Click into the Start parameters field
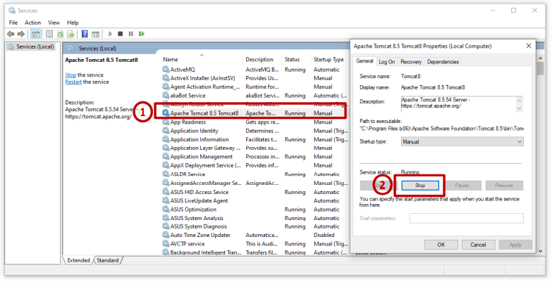Screen dimensions: 552x282 pos(466,218)
